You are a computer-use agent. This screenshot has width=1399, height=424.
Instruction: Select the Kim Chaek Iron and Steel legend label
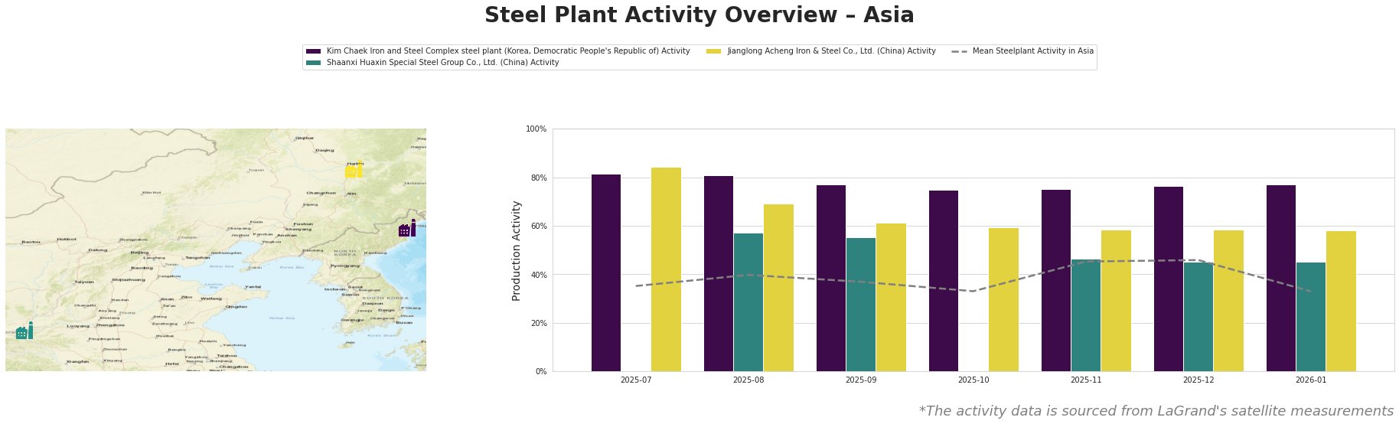coord(508,51)
